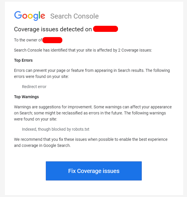Click the sentence mentioning 2 Coverage issues

(x=83, y=50)
